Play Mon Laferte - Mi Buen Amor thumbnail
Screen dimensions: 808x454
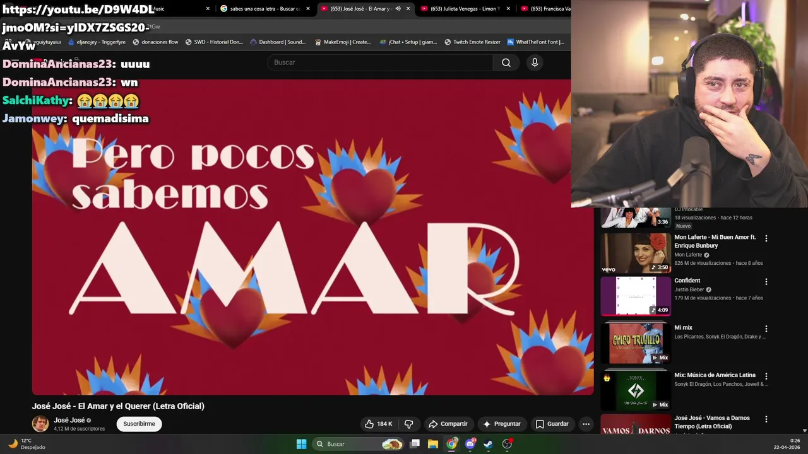[x=636, y=253]
